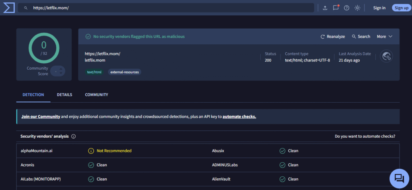Click the Abusix vendor name
Screen dimensions: 412x190
tap(218, 151)
